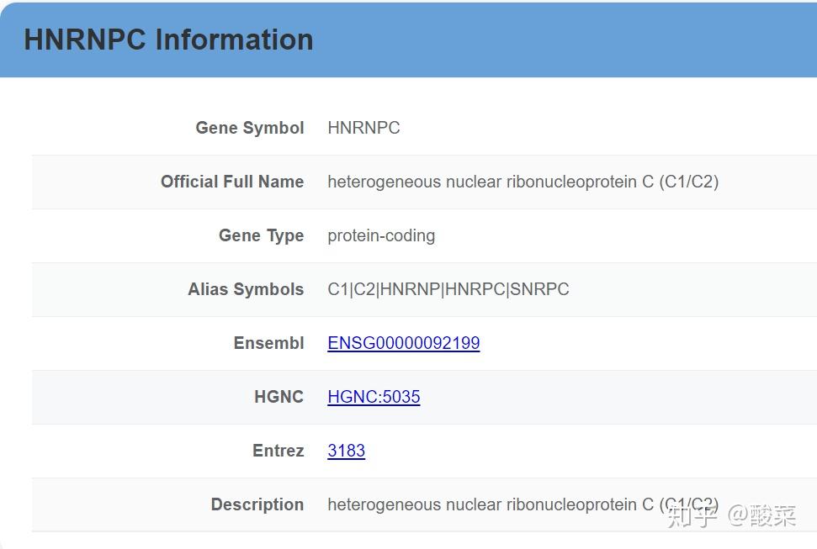Select the Official Full Name label
Viewport: 817px width, 549px height.
point(232,182)
